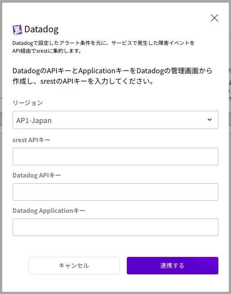This screenshot has height=294, width=231.
Task: Click the srest APIキー label
Action: click(31, 140)
